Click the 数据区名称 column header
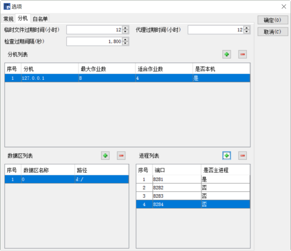 48,170
